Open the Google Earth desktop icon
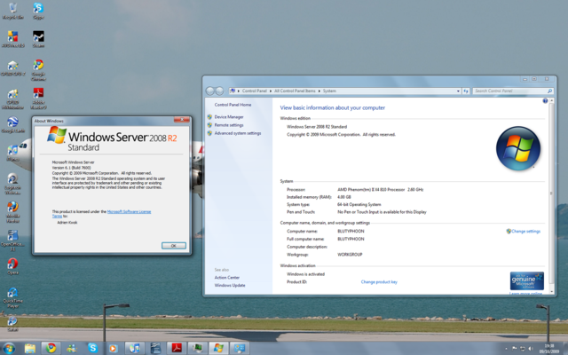568x355 pixels. [12, 124]
